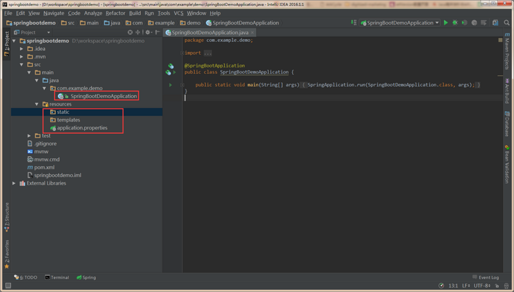Image resolution: width=514 pixels, height=292 pixels.
Task: Open Project panel settings gear icon
Action: (x=148, y=32)
